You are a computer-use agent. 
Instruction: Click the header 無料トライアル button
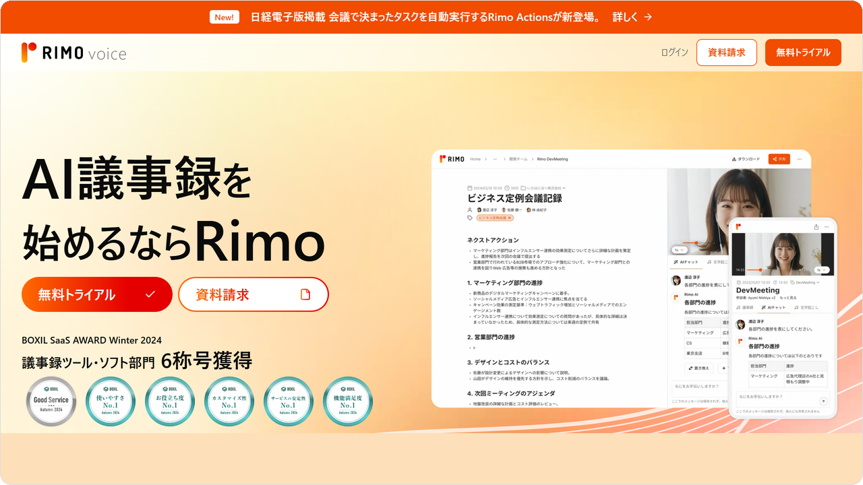pos(803,53)
